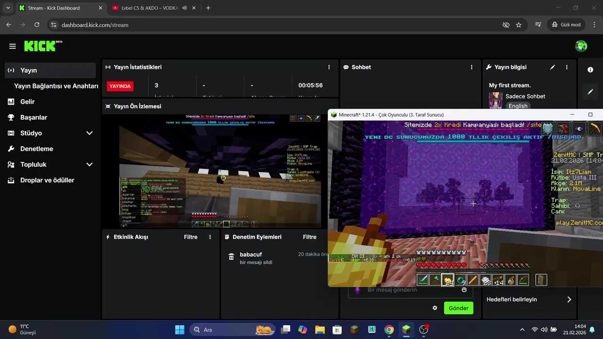
Task: Open the Windows volume tray icon
Action: [x=544, y=330]
